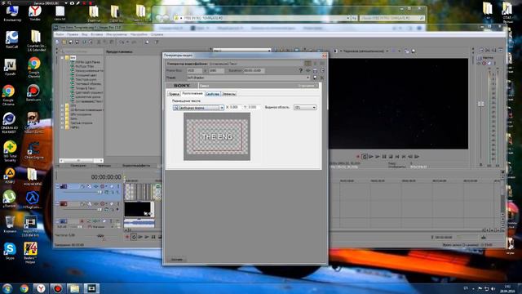The width and height of the screenshot is (522, 294).
Task: Select Титры & Текст in the generators list
Action: tap(85, 88)
